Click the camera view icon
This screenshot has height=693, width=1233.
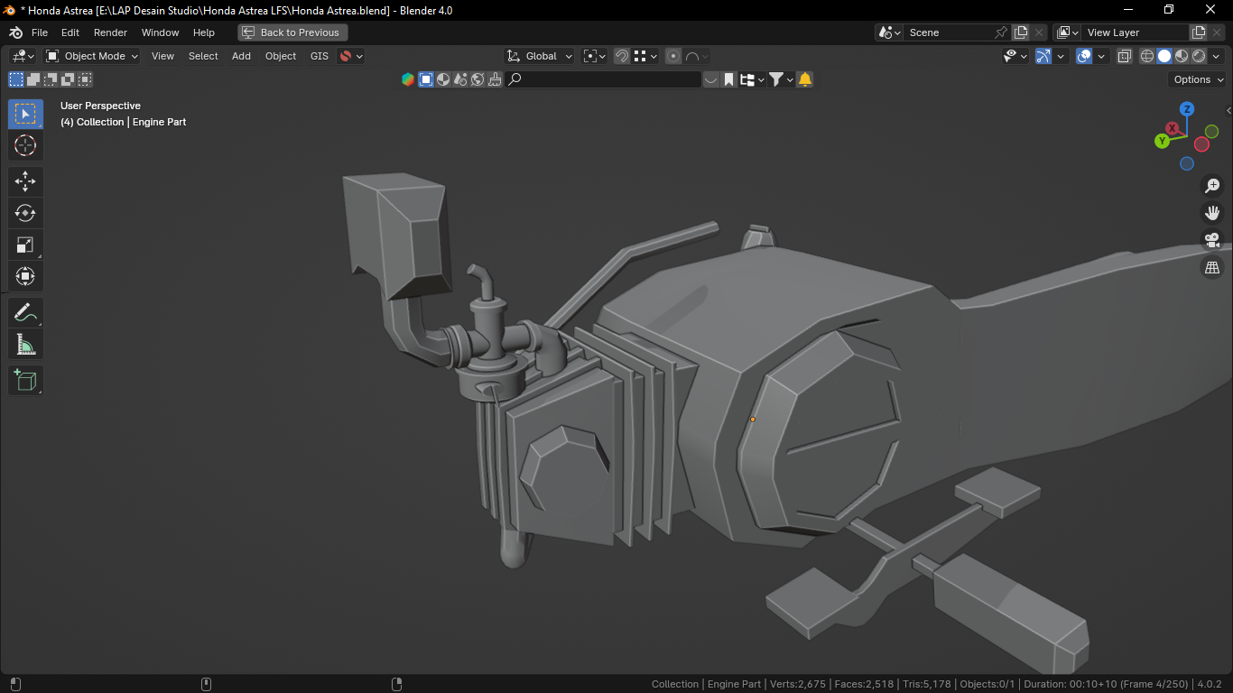[1212, 240]
